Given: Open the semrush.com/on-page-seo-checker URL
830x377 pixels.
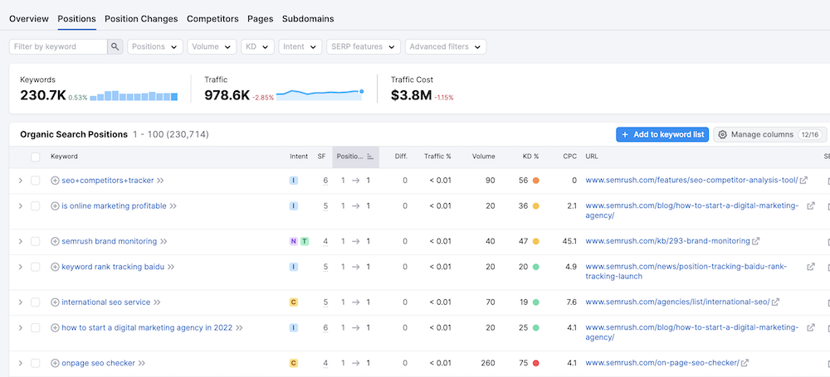Looking at the screenshot, I should click(x=662, y=363).
